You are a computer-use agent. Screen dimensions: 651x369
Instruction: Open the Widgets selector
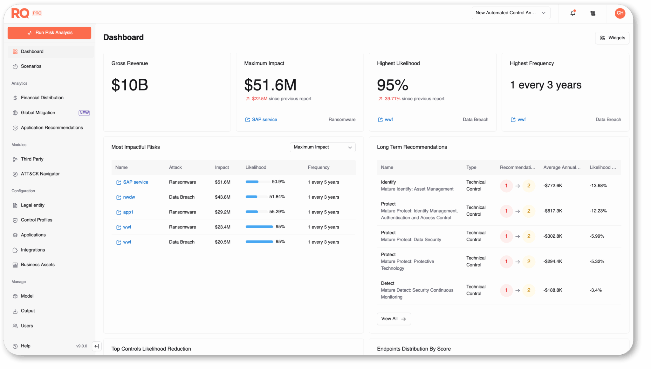pyautogui.click(x=612, y=38)
